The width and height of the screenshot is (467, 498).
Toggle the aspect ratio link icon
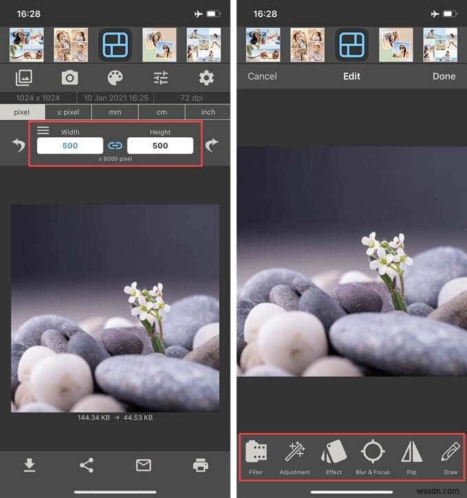click(115, 145)
